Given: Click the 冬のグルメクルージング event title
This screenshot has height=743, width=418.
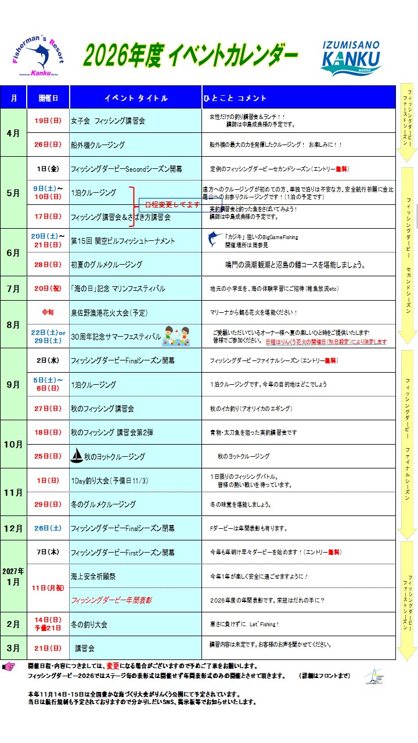Looking at the screenshot, I should 103,504.
